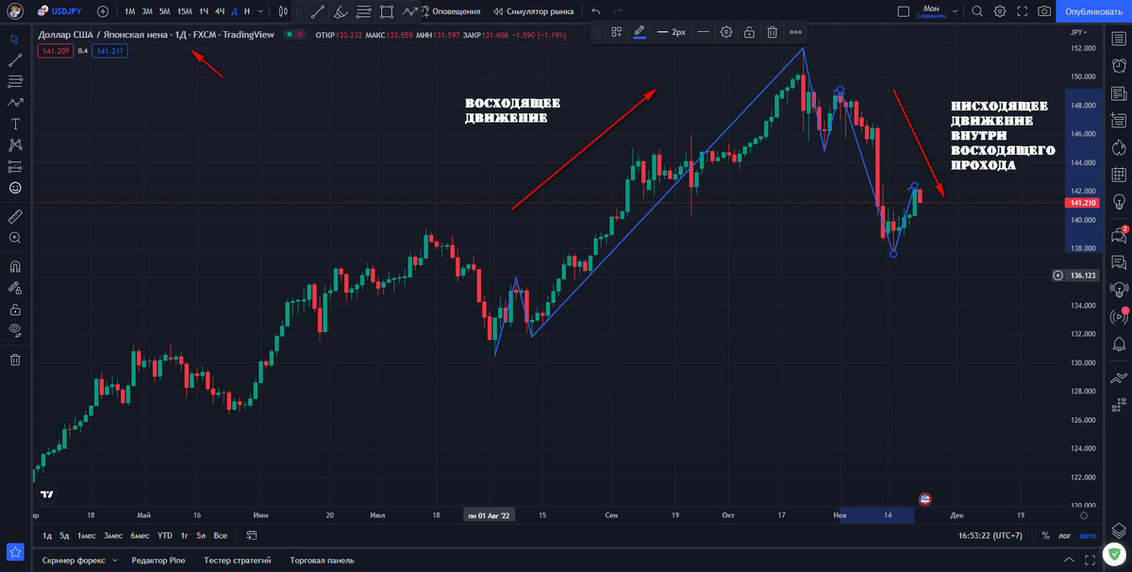Toggle the indicator status pill beside TradingView title
Screen dimensions: 1132x572
pyautogui.click(x=293, y=34)
